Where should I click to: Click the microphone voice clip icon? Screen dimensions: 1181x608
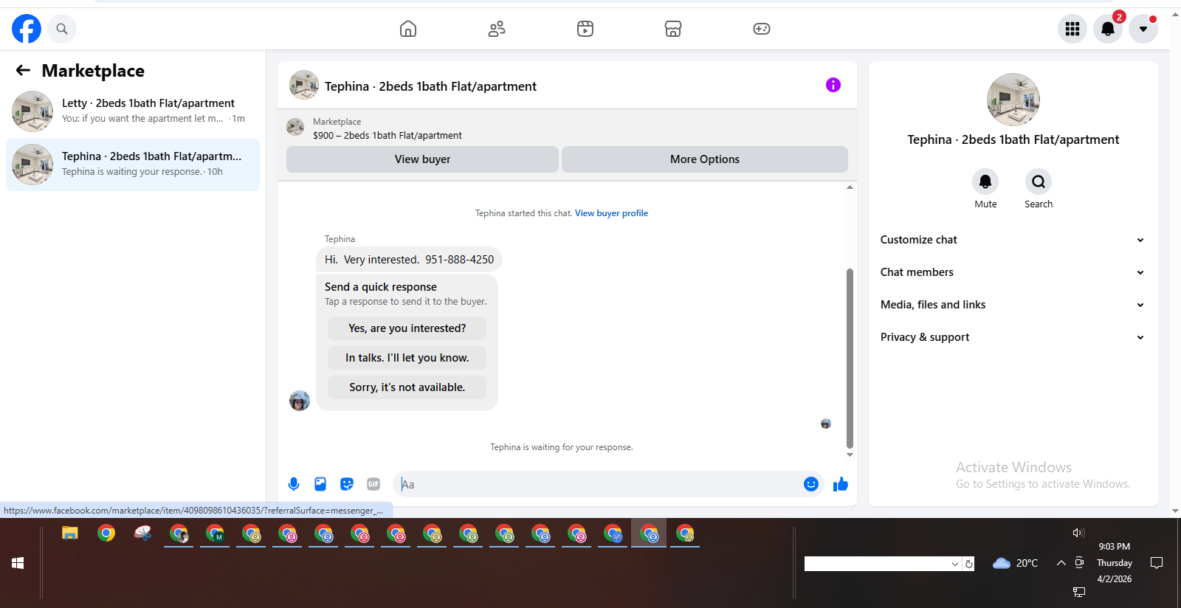click(294, 484)
